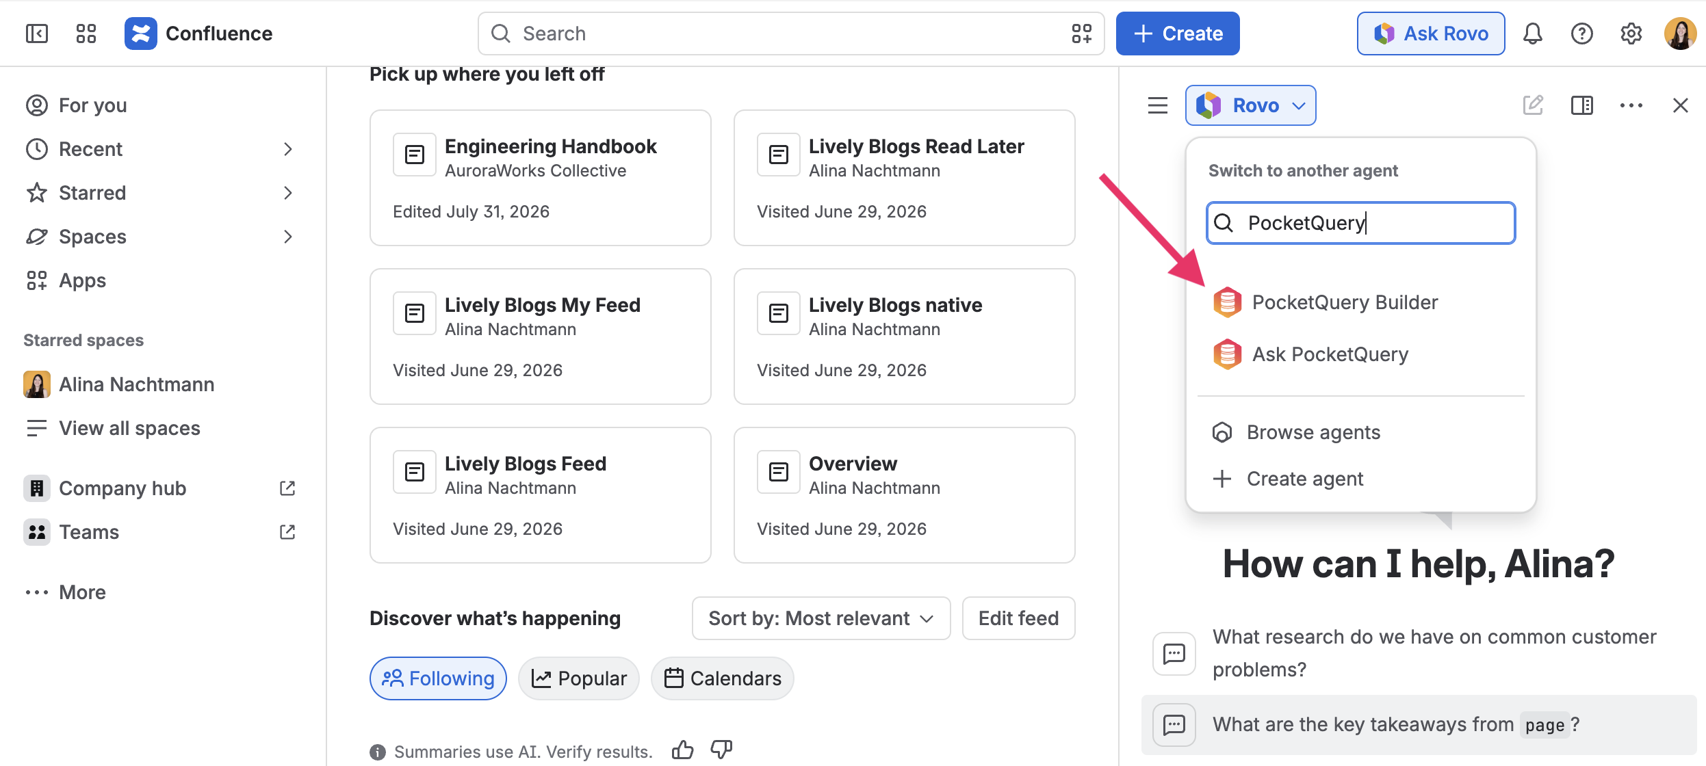
Task: Go to For you in sidebar
Action: click(x=163, y=105)
